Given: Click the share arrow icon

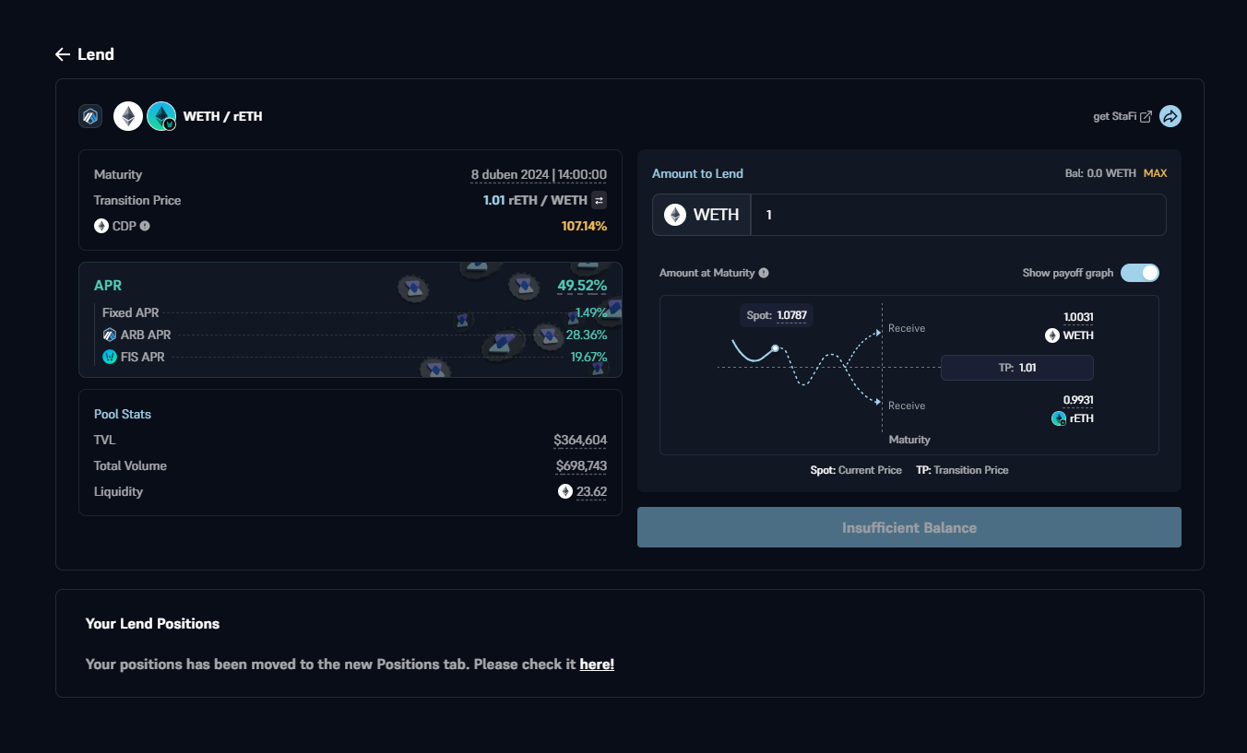Looking at the screenshot, I should tap(1170, 116).
